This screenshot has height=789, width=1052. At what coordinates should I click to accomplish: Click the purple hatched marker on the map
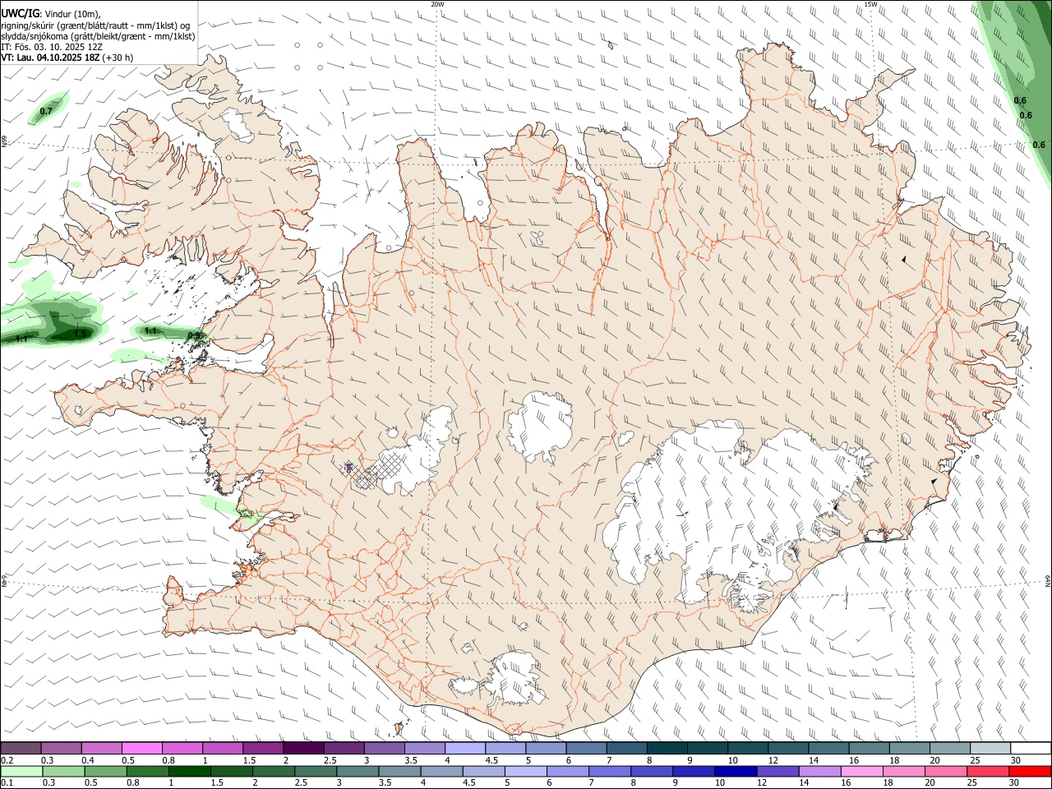[x=348, y=467]
